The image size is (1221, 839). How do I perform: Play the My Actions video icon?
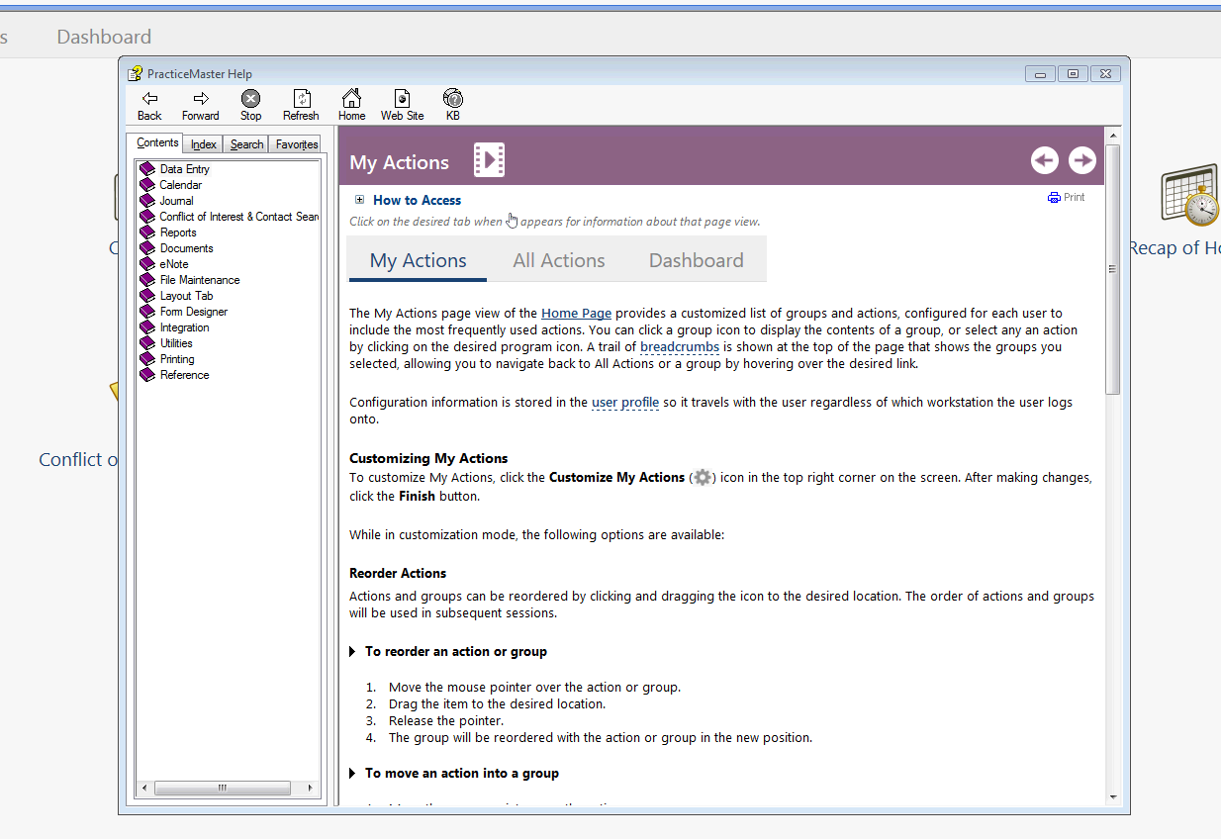(x=489, y=160)
